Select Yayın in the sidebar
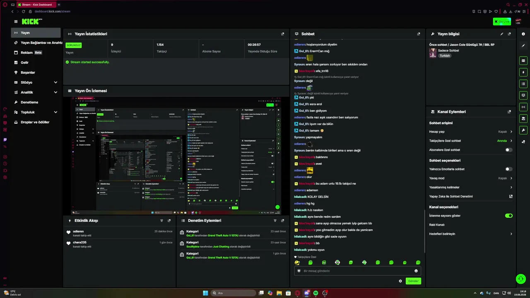 (x=36, y=33)
